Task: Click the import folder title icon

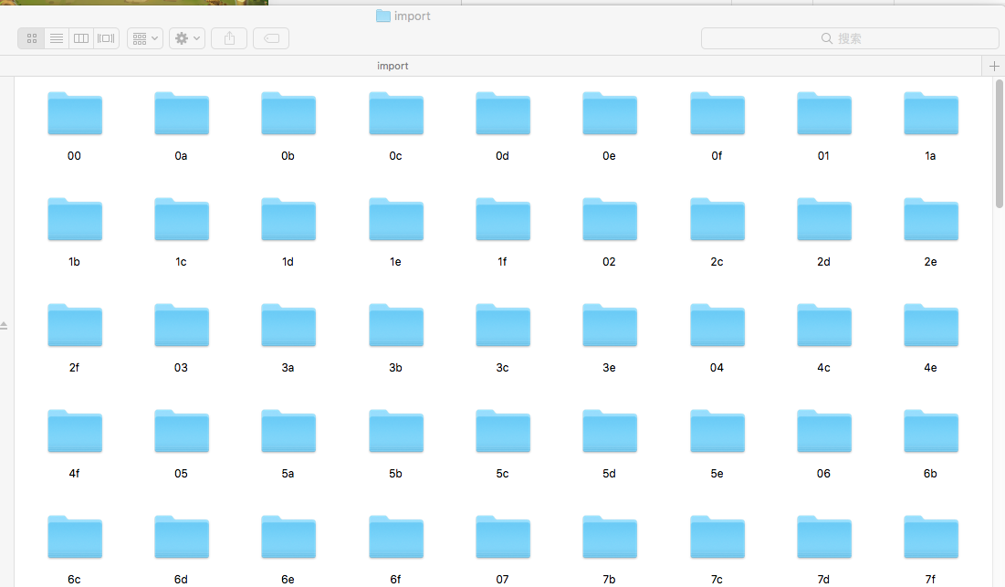Action: (383, 16)
